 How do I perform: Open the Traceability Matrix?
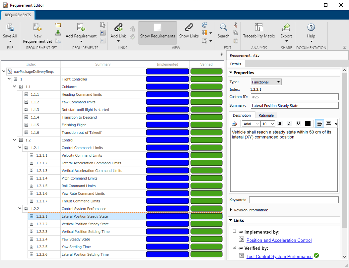[259, 28]
